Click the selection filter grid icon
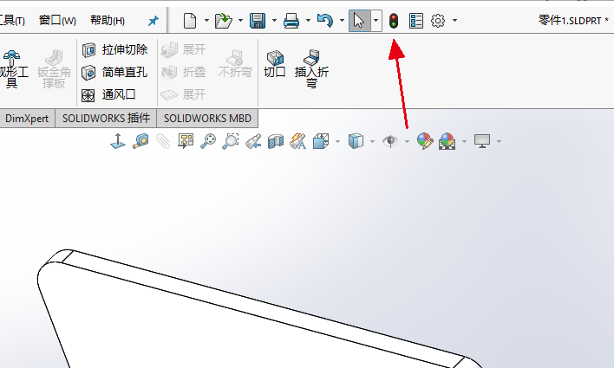Viewport: 614px width, 368px height. coord(186,141)
